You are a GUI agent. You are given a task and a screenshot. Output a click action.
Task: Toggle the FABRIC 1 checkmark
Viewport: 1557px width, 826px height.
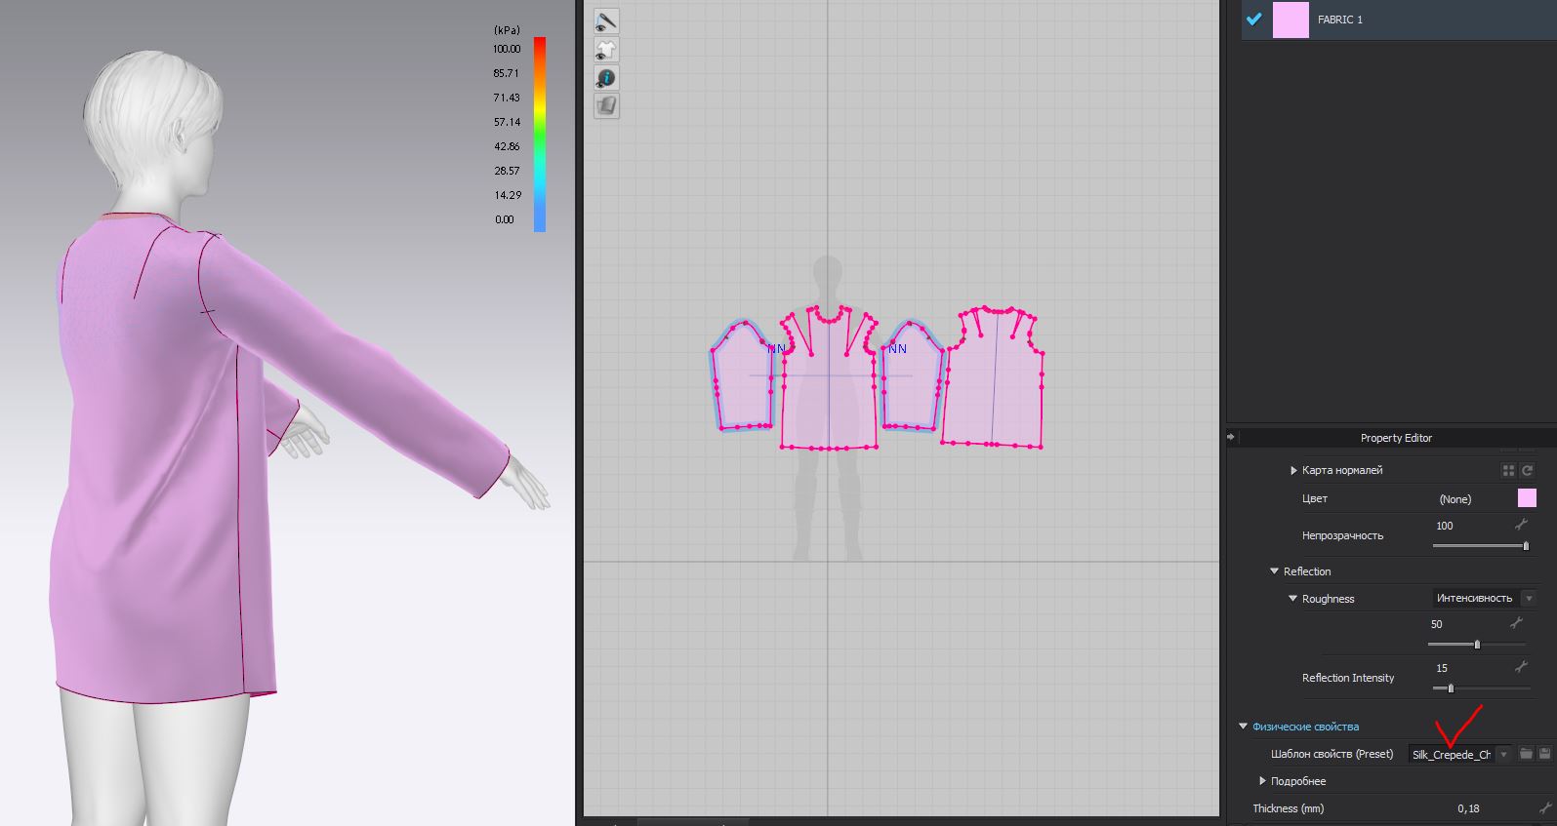pos(1254,19)
